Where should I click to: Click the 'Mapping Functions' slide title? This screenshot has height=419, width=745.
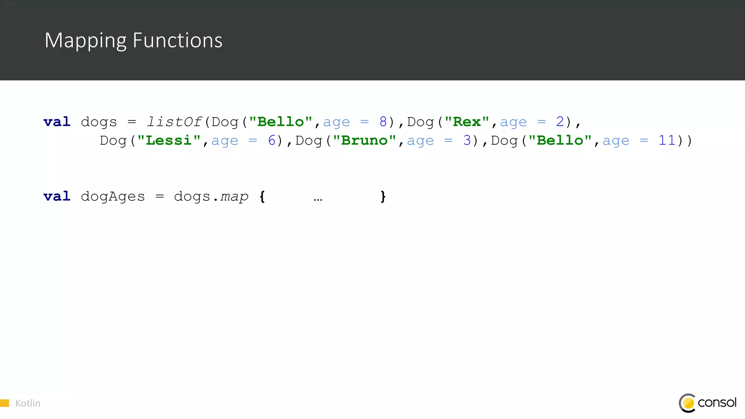coord(134,41)
